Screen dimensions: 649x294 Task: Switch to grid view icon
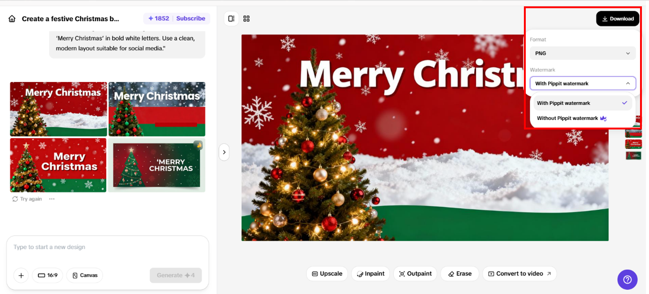pyautogui.click(x=246, y=19)
